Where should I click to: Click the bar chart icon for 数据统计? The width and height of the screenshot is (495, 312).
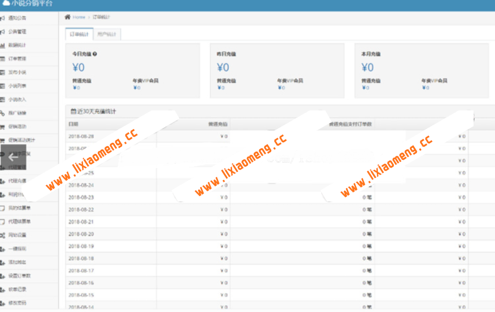[x=3, y=46]
